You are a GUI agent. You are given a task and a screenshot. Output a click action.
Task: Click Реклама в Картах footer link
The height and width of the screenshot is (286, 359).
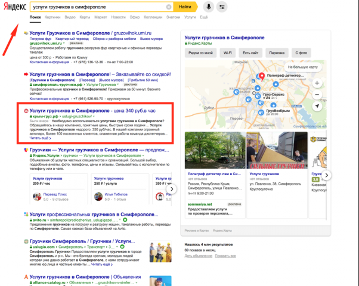coord(197,231)
